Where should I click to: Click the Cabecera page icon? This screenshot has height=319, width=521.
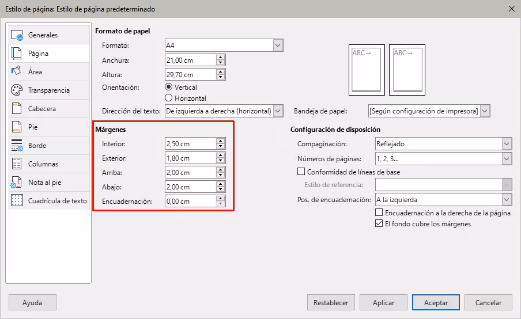tap(17, 109)
